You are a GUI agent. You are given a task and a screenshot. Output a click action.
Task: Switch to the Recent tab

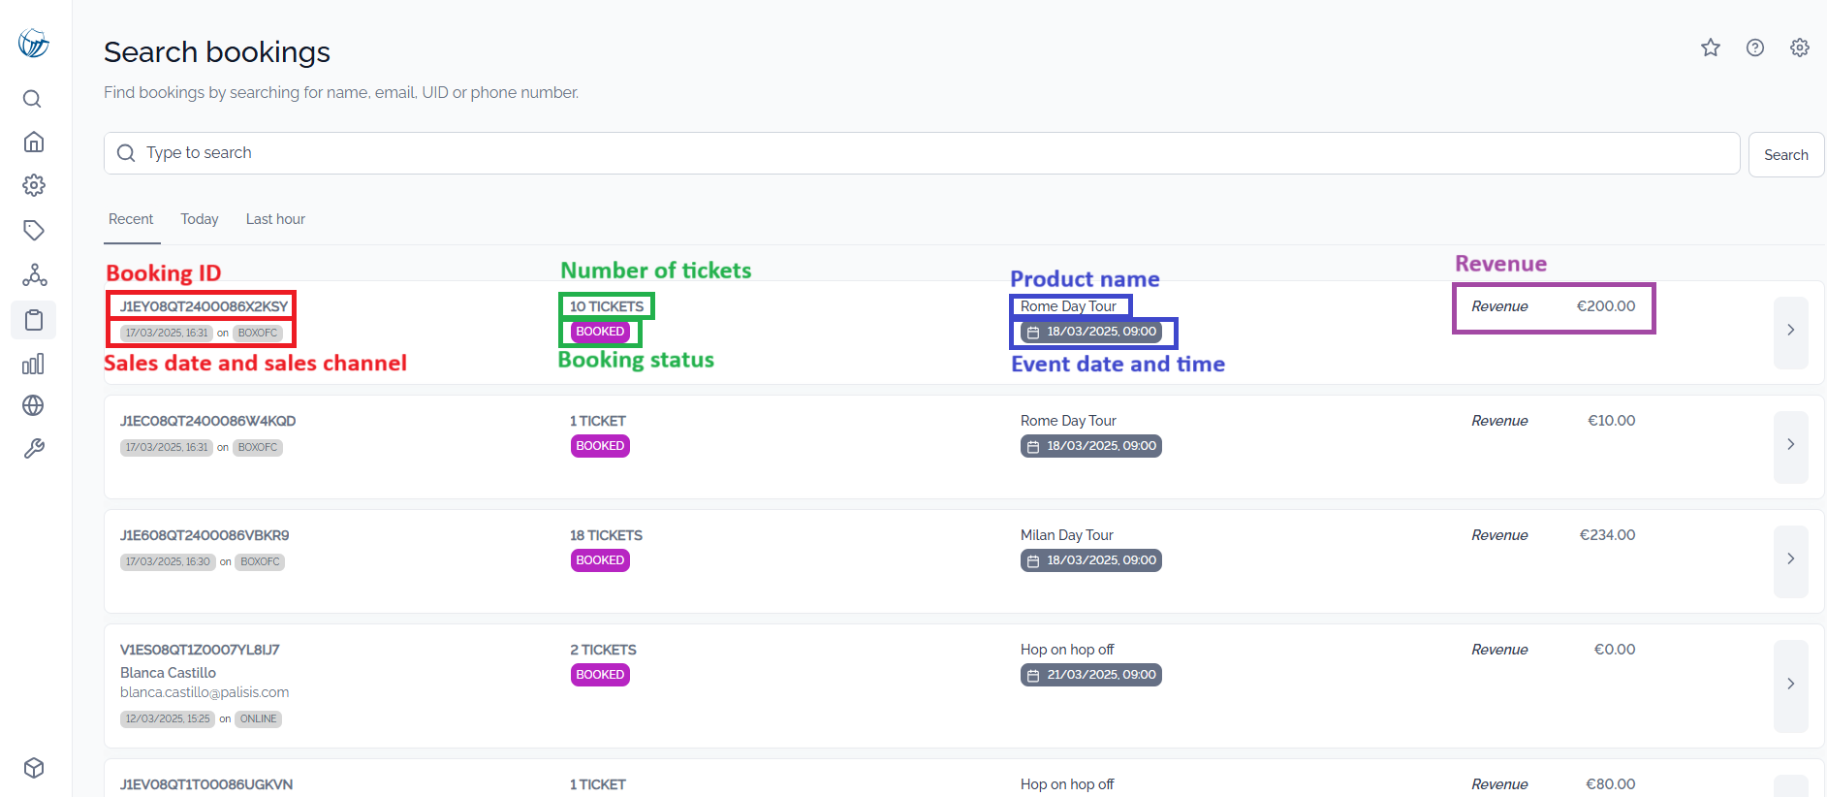131,219
